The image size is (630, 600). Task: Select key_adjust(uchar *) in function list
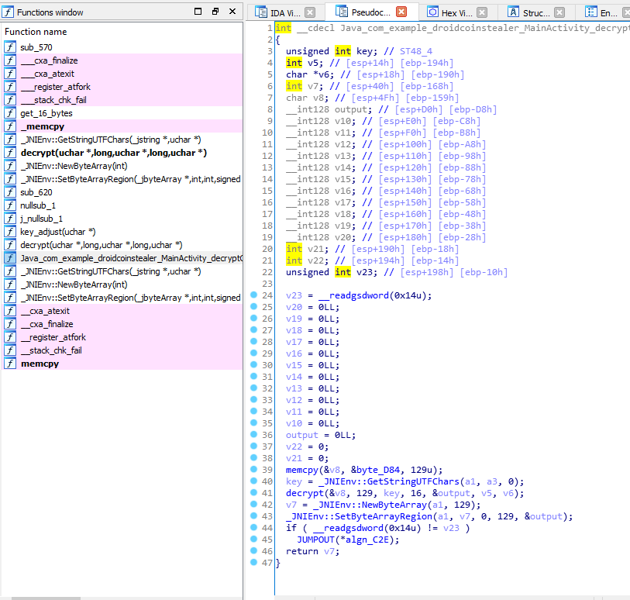58,232
